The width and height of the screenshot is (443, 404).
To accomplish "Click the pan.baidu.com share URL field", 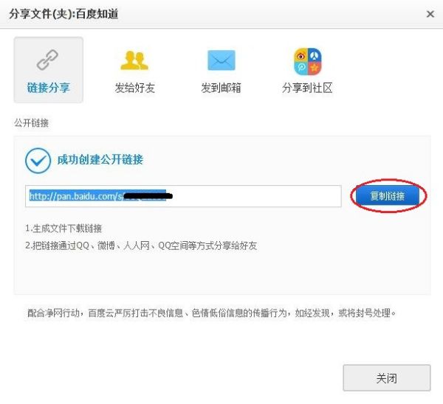I will [x=183, y=196].
